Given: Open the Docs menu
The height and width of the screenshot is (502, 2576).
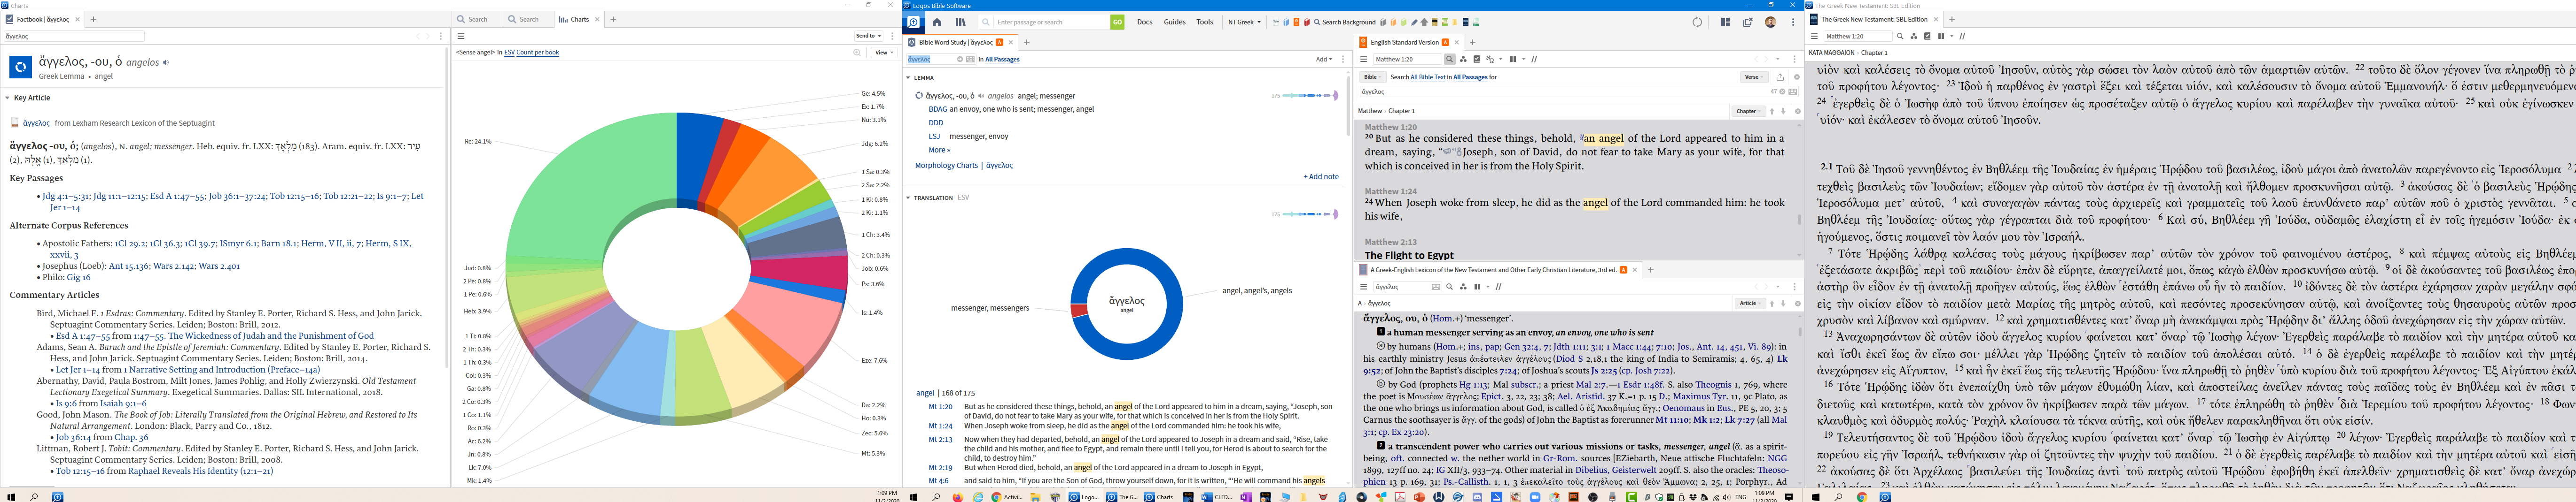Looking at the screenshot, I should click(1144, 22).
